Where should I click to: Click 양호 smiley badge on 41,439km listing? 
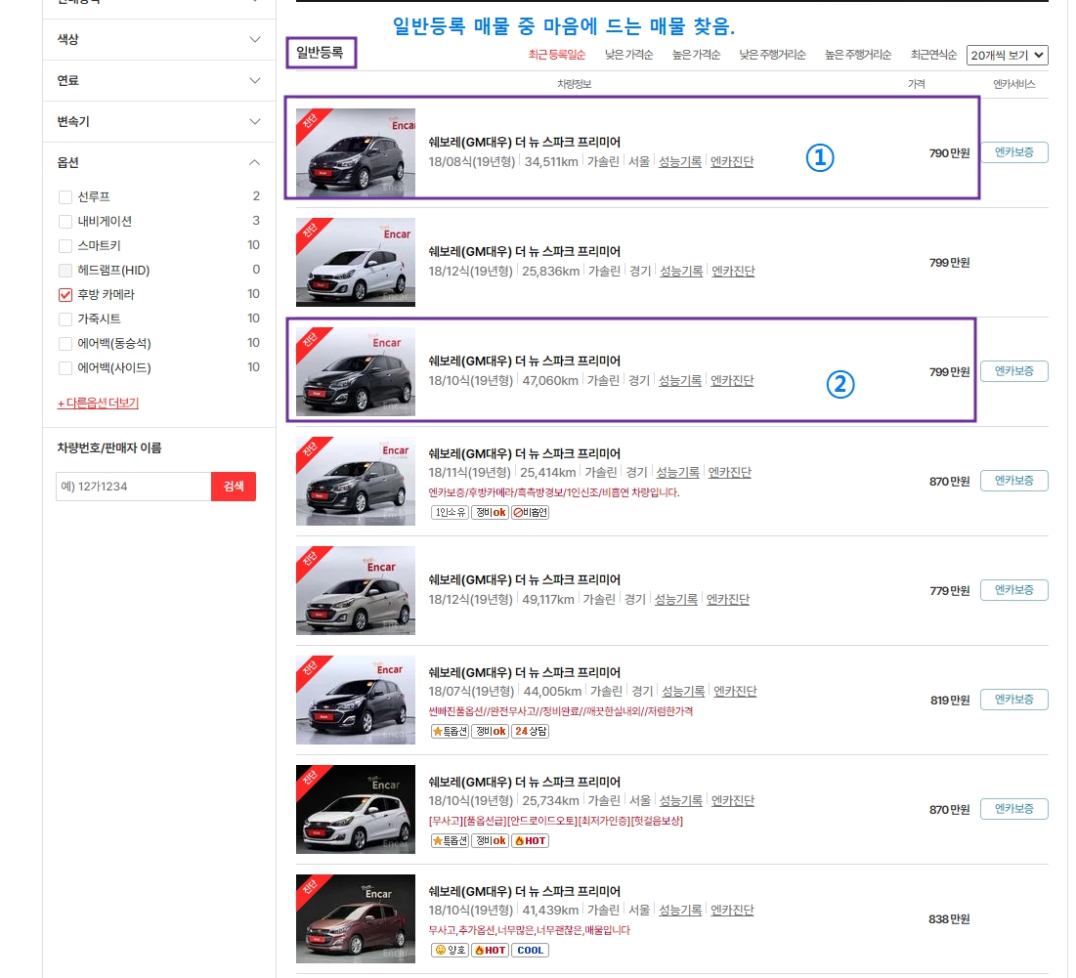[x=451, y=950]
